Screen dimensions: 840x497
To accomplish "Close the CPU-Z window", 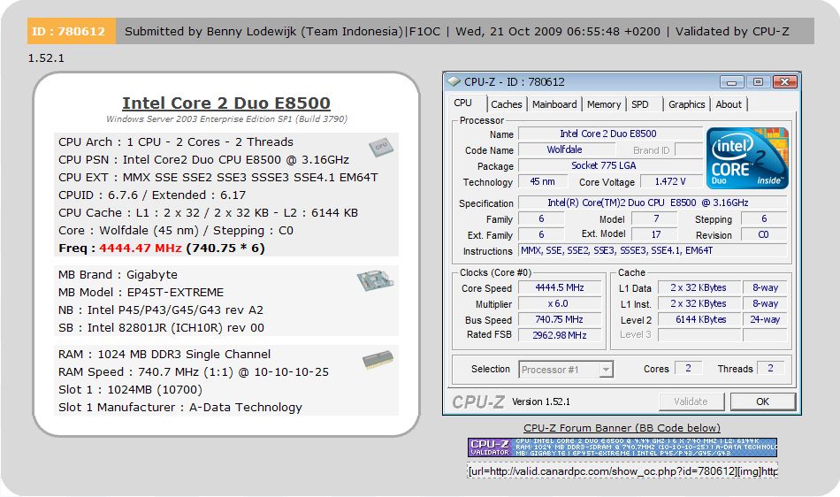I will 785,82.
